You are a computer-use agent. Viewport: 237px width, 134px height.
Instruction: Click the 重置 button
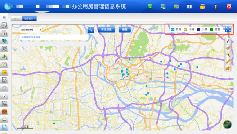pyautogui.click(x=125, y=29)
